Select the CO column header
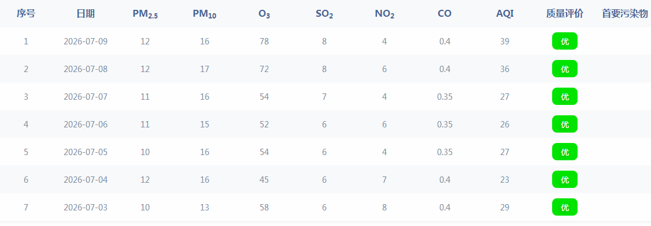Screen dimensions: 651x226 pyautogui.click(x=444, y=14)
